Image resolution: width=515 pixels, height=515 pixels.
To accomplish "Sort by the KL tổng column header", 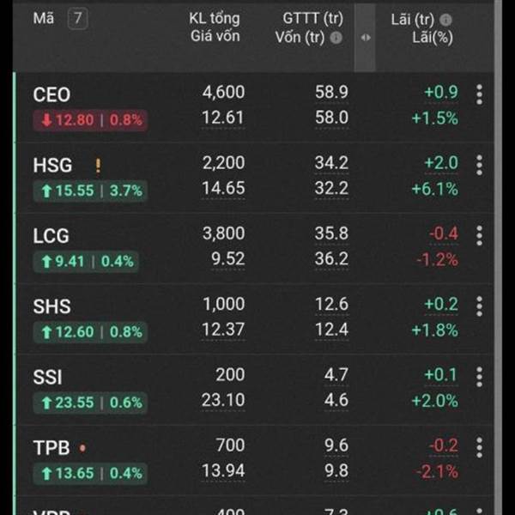I will 215,18.
